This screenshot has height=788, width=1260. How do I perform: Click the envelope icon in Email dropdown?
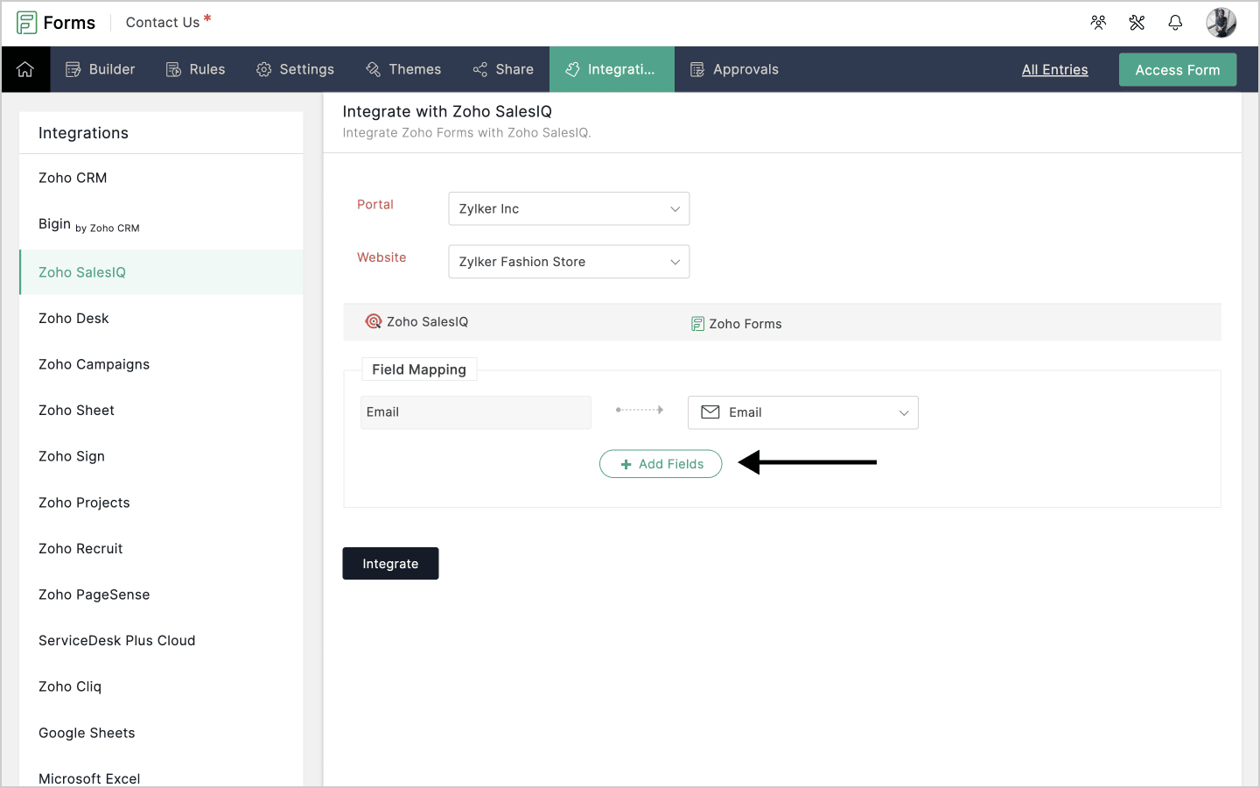point(710,412)
